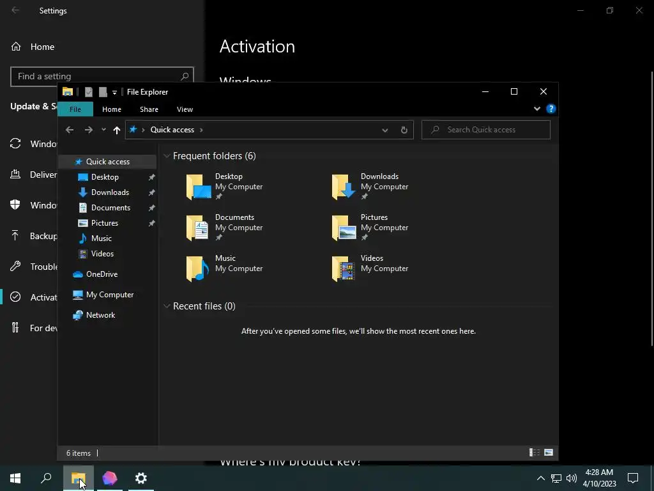Go forward with Explorer's forward arrow
This screenshot has height=491, width=654.
click(x=88, y=130)
